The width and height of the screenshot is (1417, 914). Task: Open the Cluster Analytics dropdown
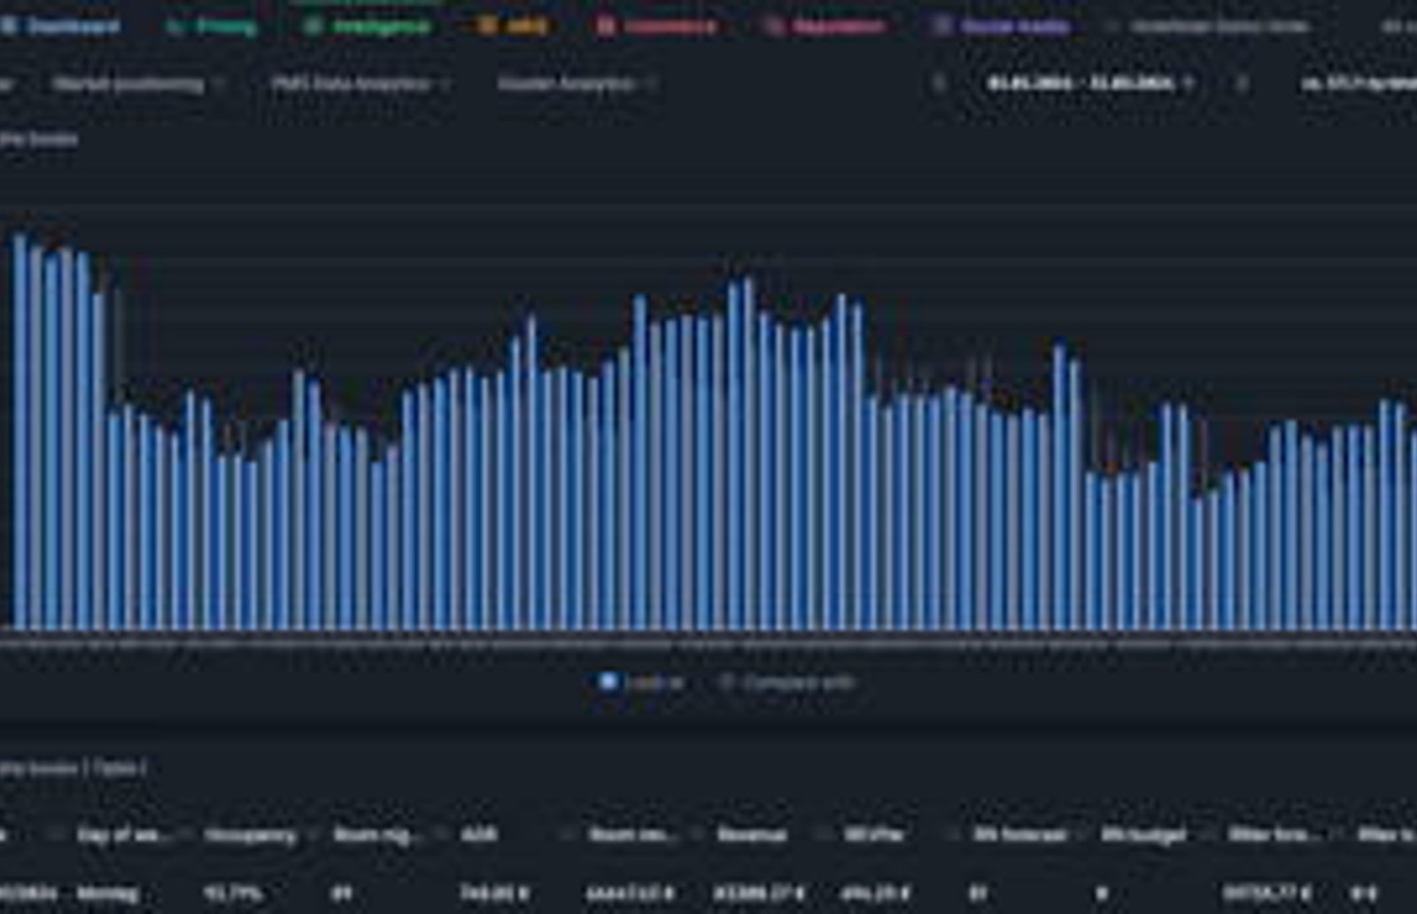pos(577,84)
